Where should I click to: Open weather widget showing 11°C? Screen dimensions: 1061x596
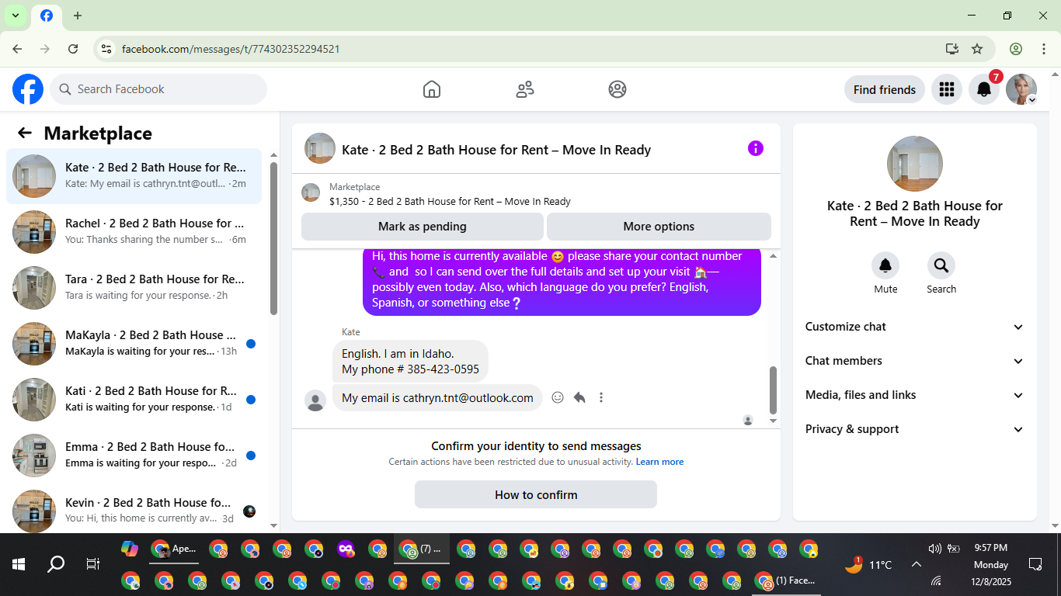[868, 564]
